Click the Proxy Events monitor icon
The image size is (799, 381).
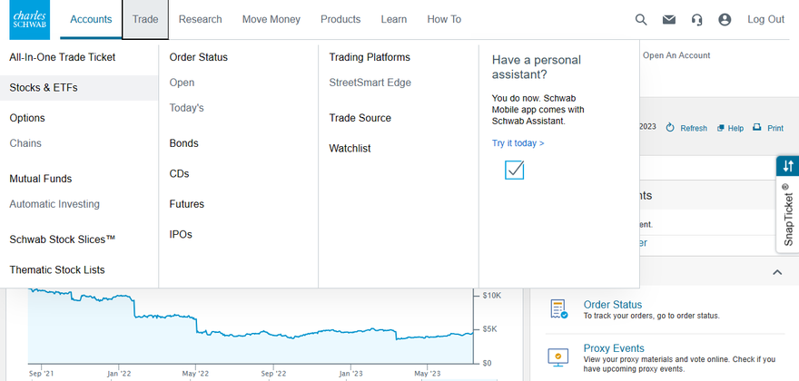[557, 357]
